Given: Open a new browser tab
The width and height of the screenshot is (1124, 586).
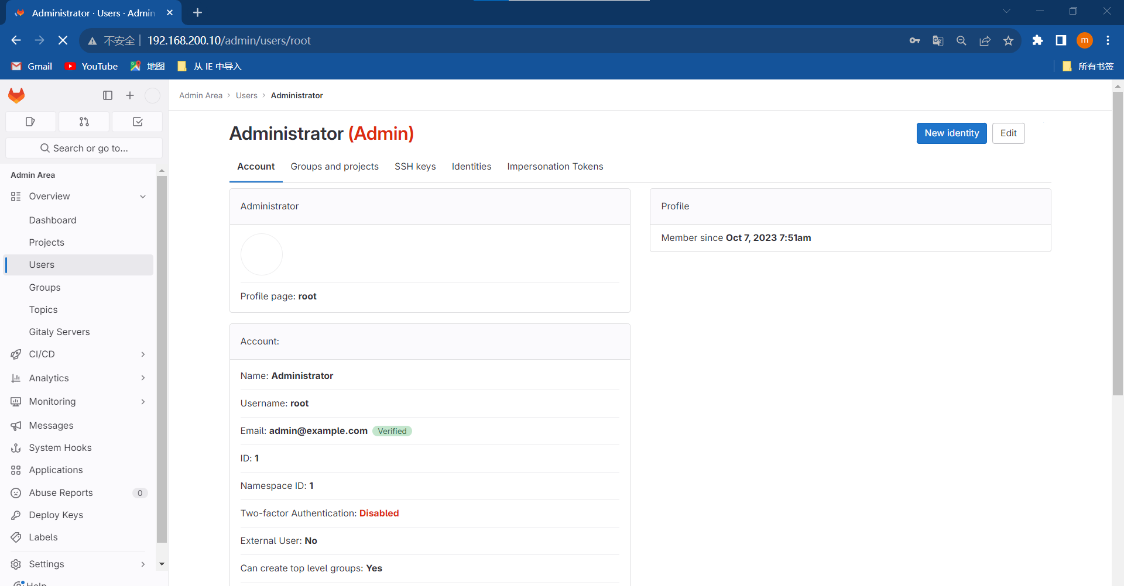Looking at the screenshot, I should coord(197,12).
